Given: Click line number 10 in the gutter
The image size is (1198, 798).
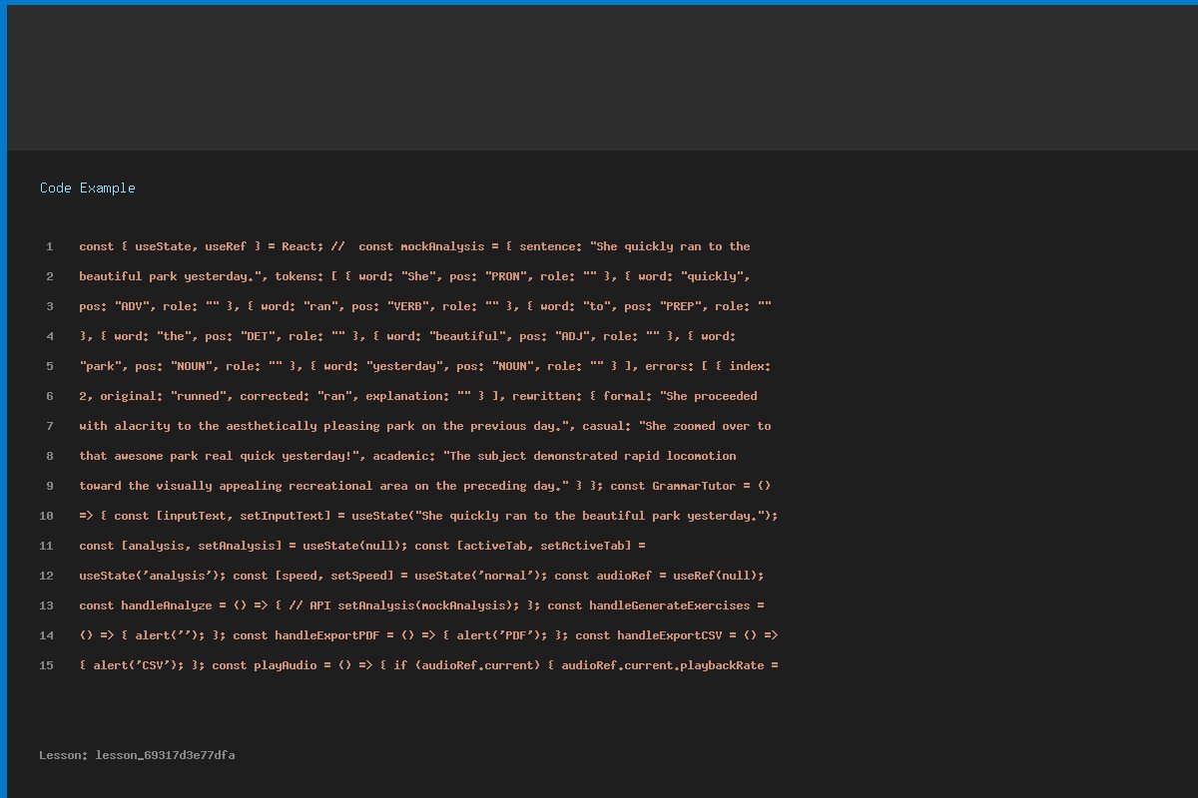Looking at the screenshot, I should tap(46, 516).
